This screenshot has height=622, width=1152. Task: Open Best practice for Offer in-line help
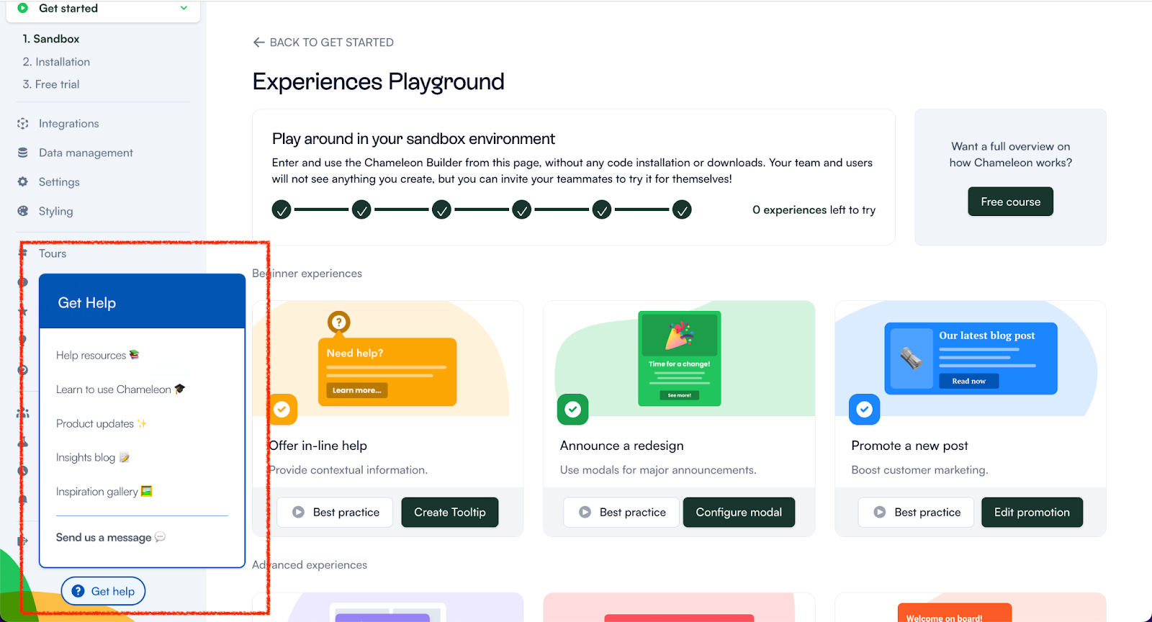coord(335,512)
